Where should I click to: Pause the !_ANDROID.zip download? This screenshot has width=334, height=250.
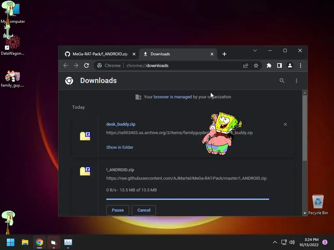tap(117, 210)
